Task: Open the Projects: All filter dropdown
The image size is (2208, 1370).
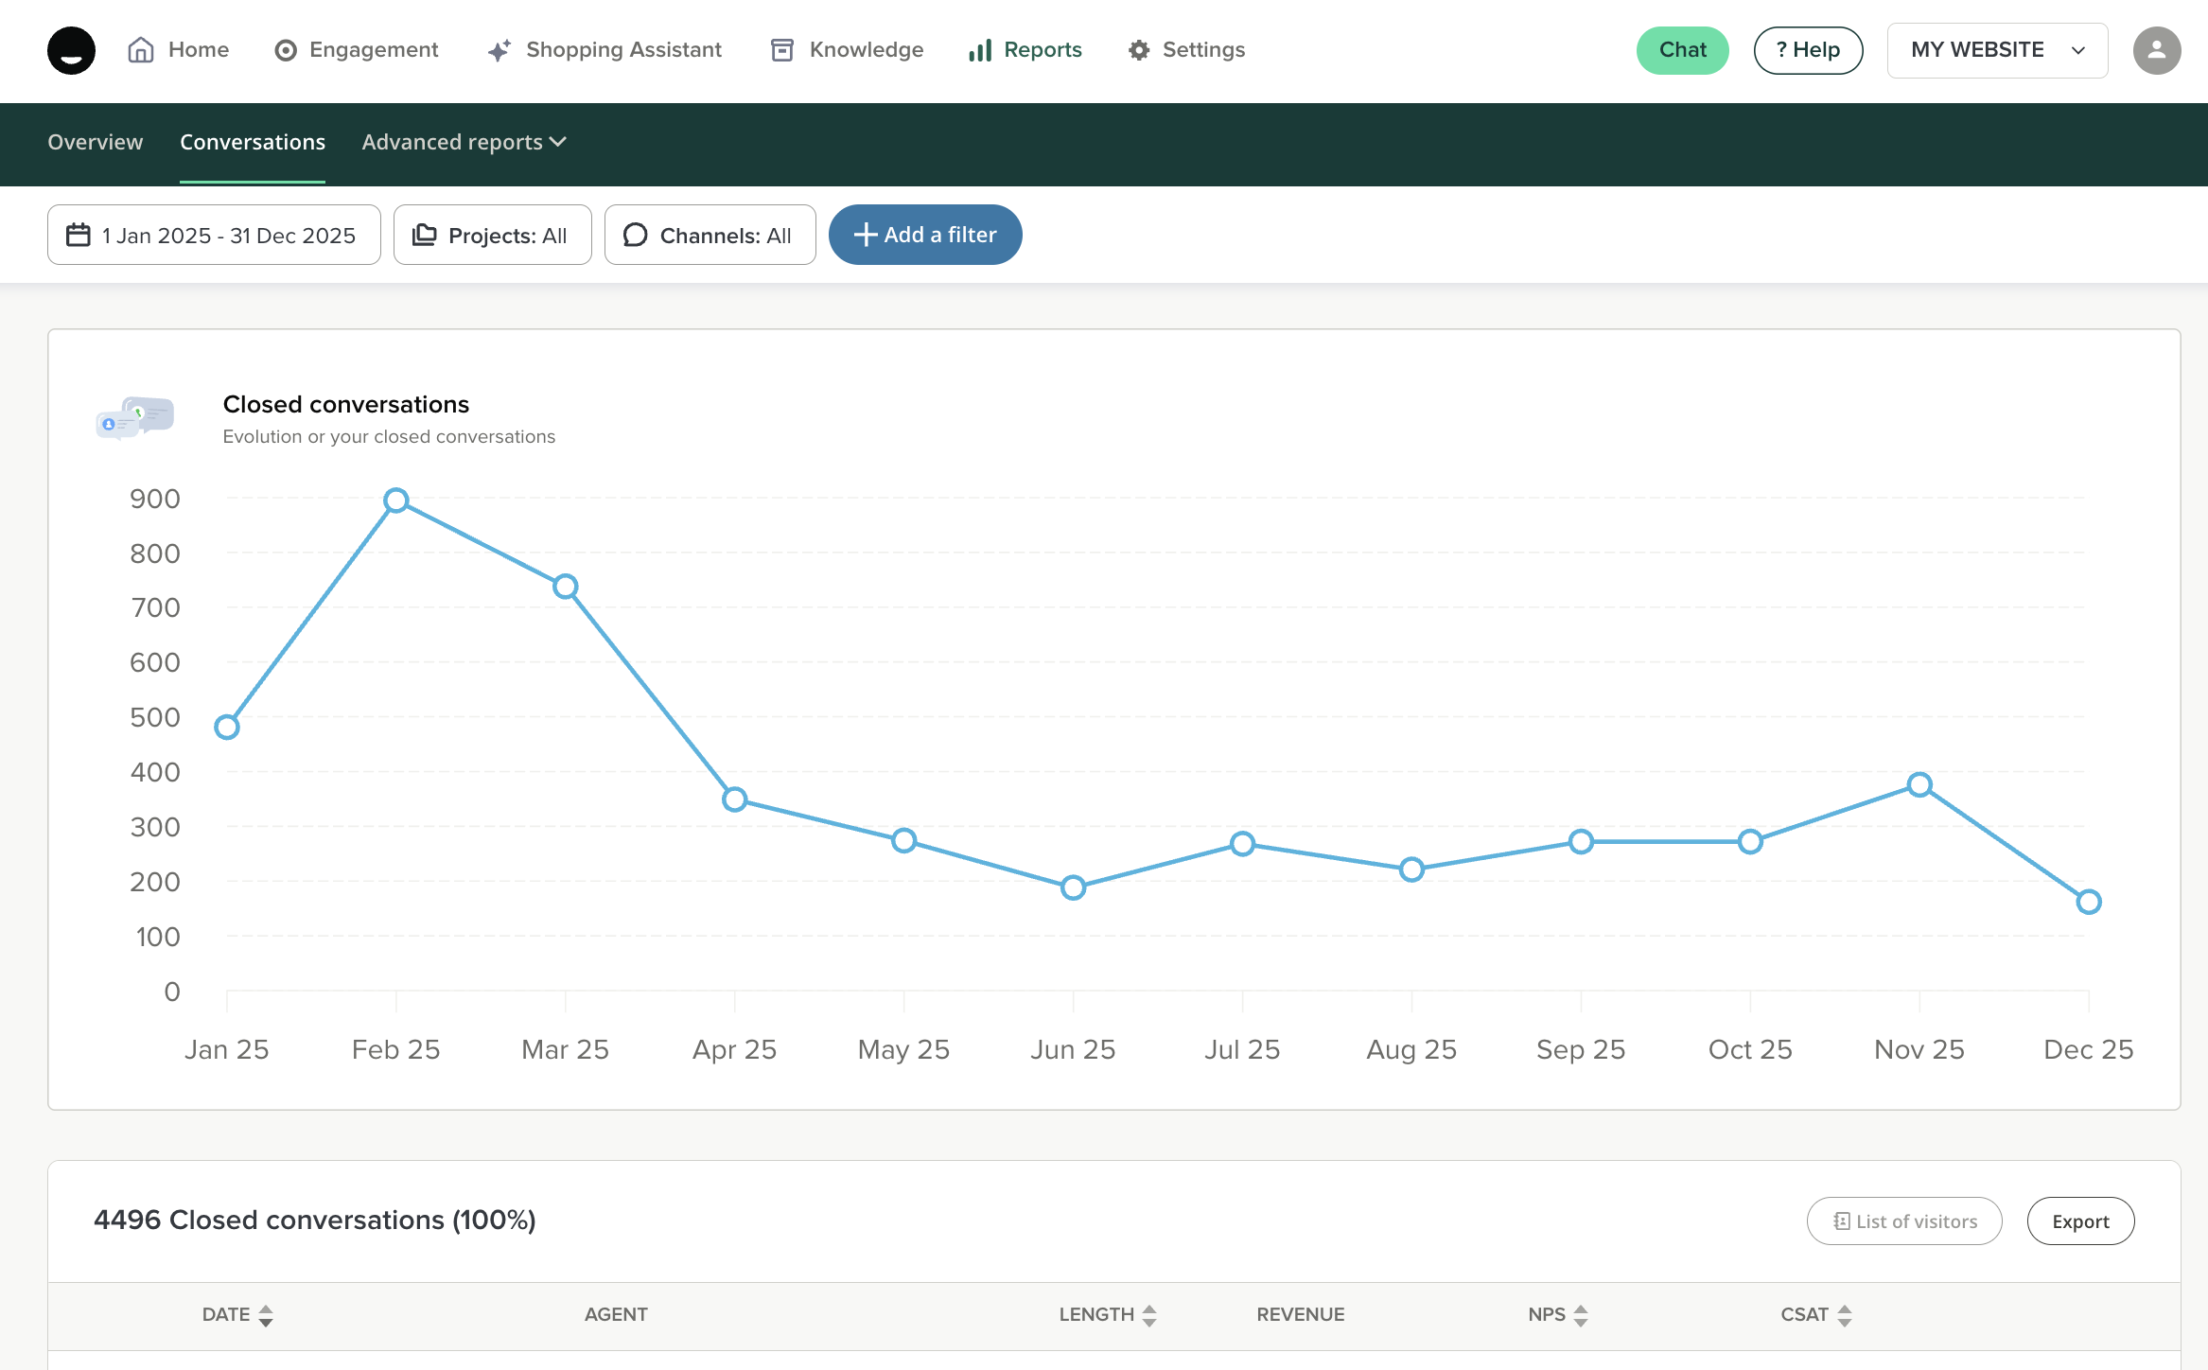Action: pos(492,235)
